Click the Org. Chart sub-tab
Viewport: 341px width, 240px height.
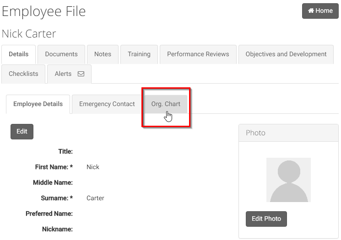click(x=166, y=104)
